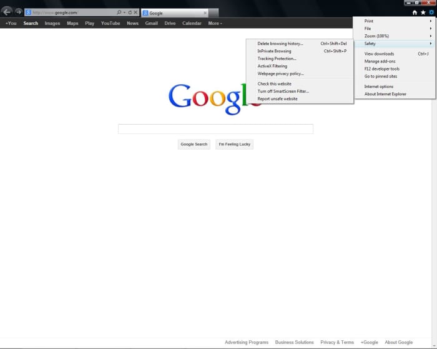Click the browser Forward arrow button
437x349 pixels.
coord(18,12)
